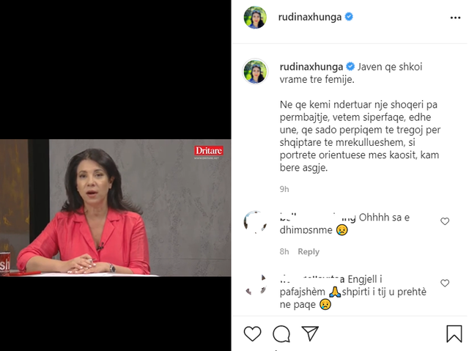
Task: Open the comment bubble icon
Action: point(281,333)
